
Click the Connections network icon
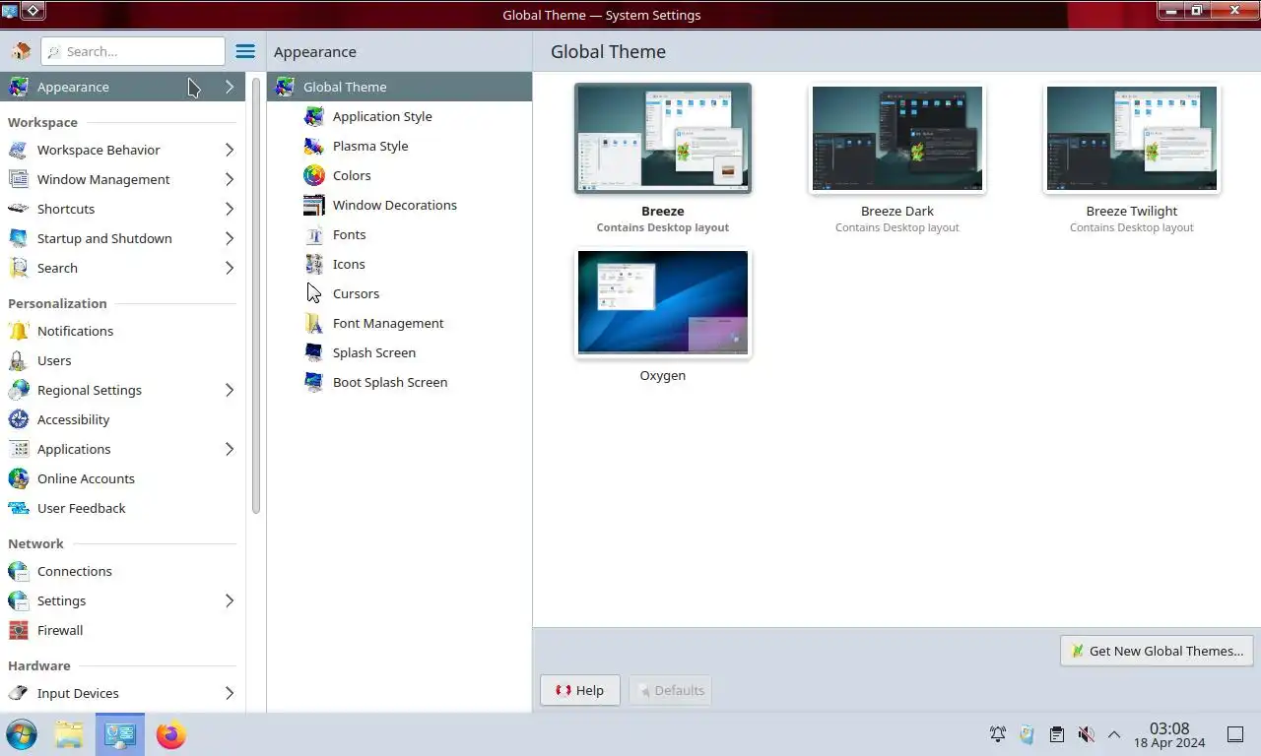(x=18, y=571)
